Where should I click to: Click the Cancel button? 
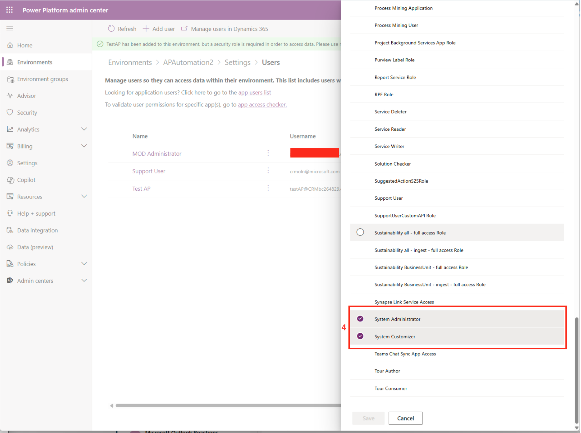(405, 418)
